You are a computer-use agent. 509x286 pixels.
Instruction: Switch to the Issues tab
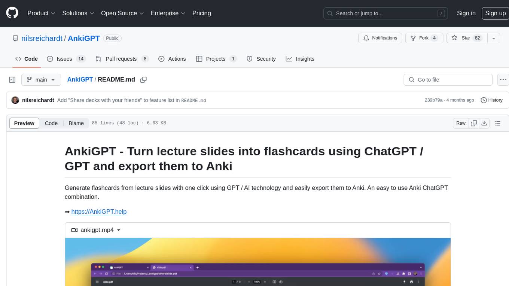(x=66, y=59)
